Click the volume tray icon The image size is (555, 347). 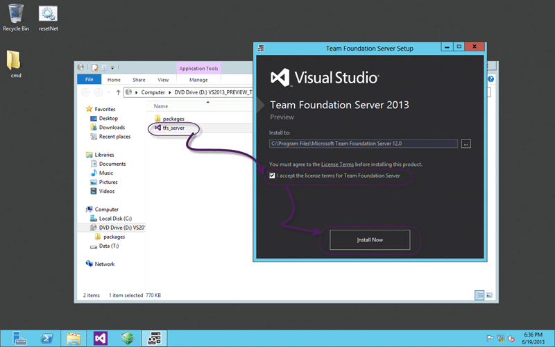pos(511,339)
